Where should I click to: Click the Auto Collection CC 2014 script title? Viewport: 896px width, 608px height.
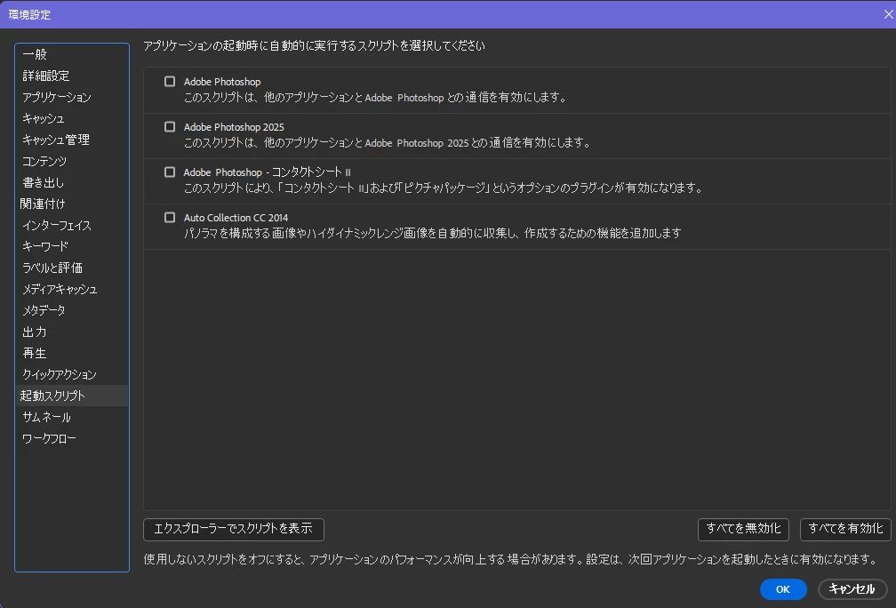click(x=236, y=218)
